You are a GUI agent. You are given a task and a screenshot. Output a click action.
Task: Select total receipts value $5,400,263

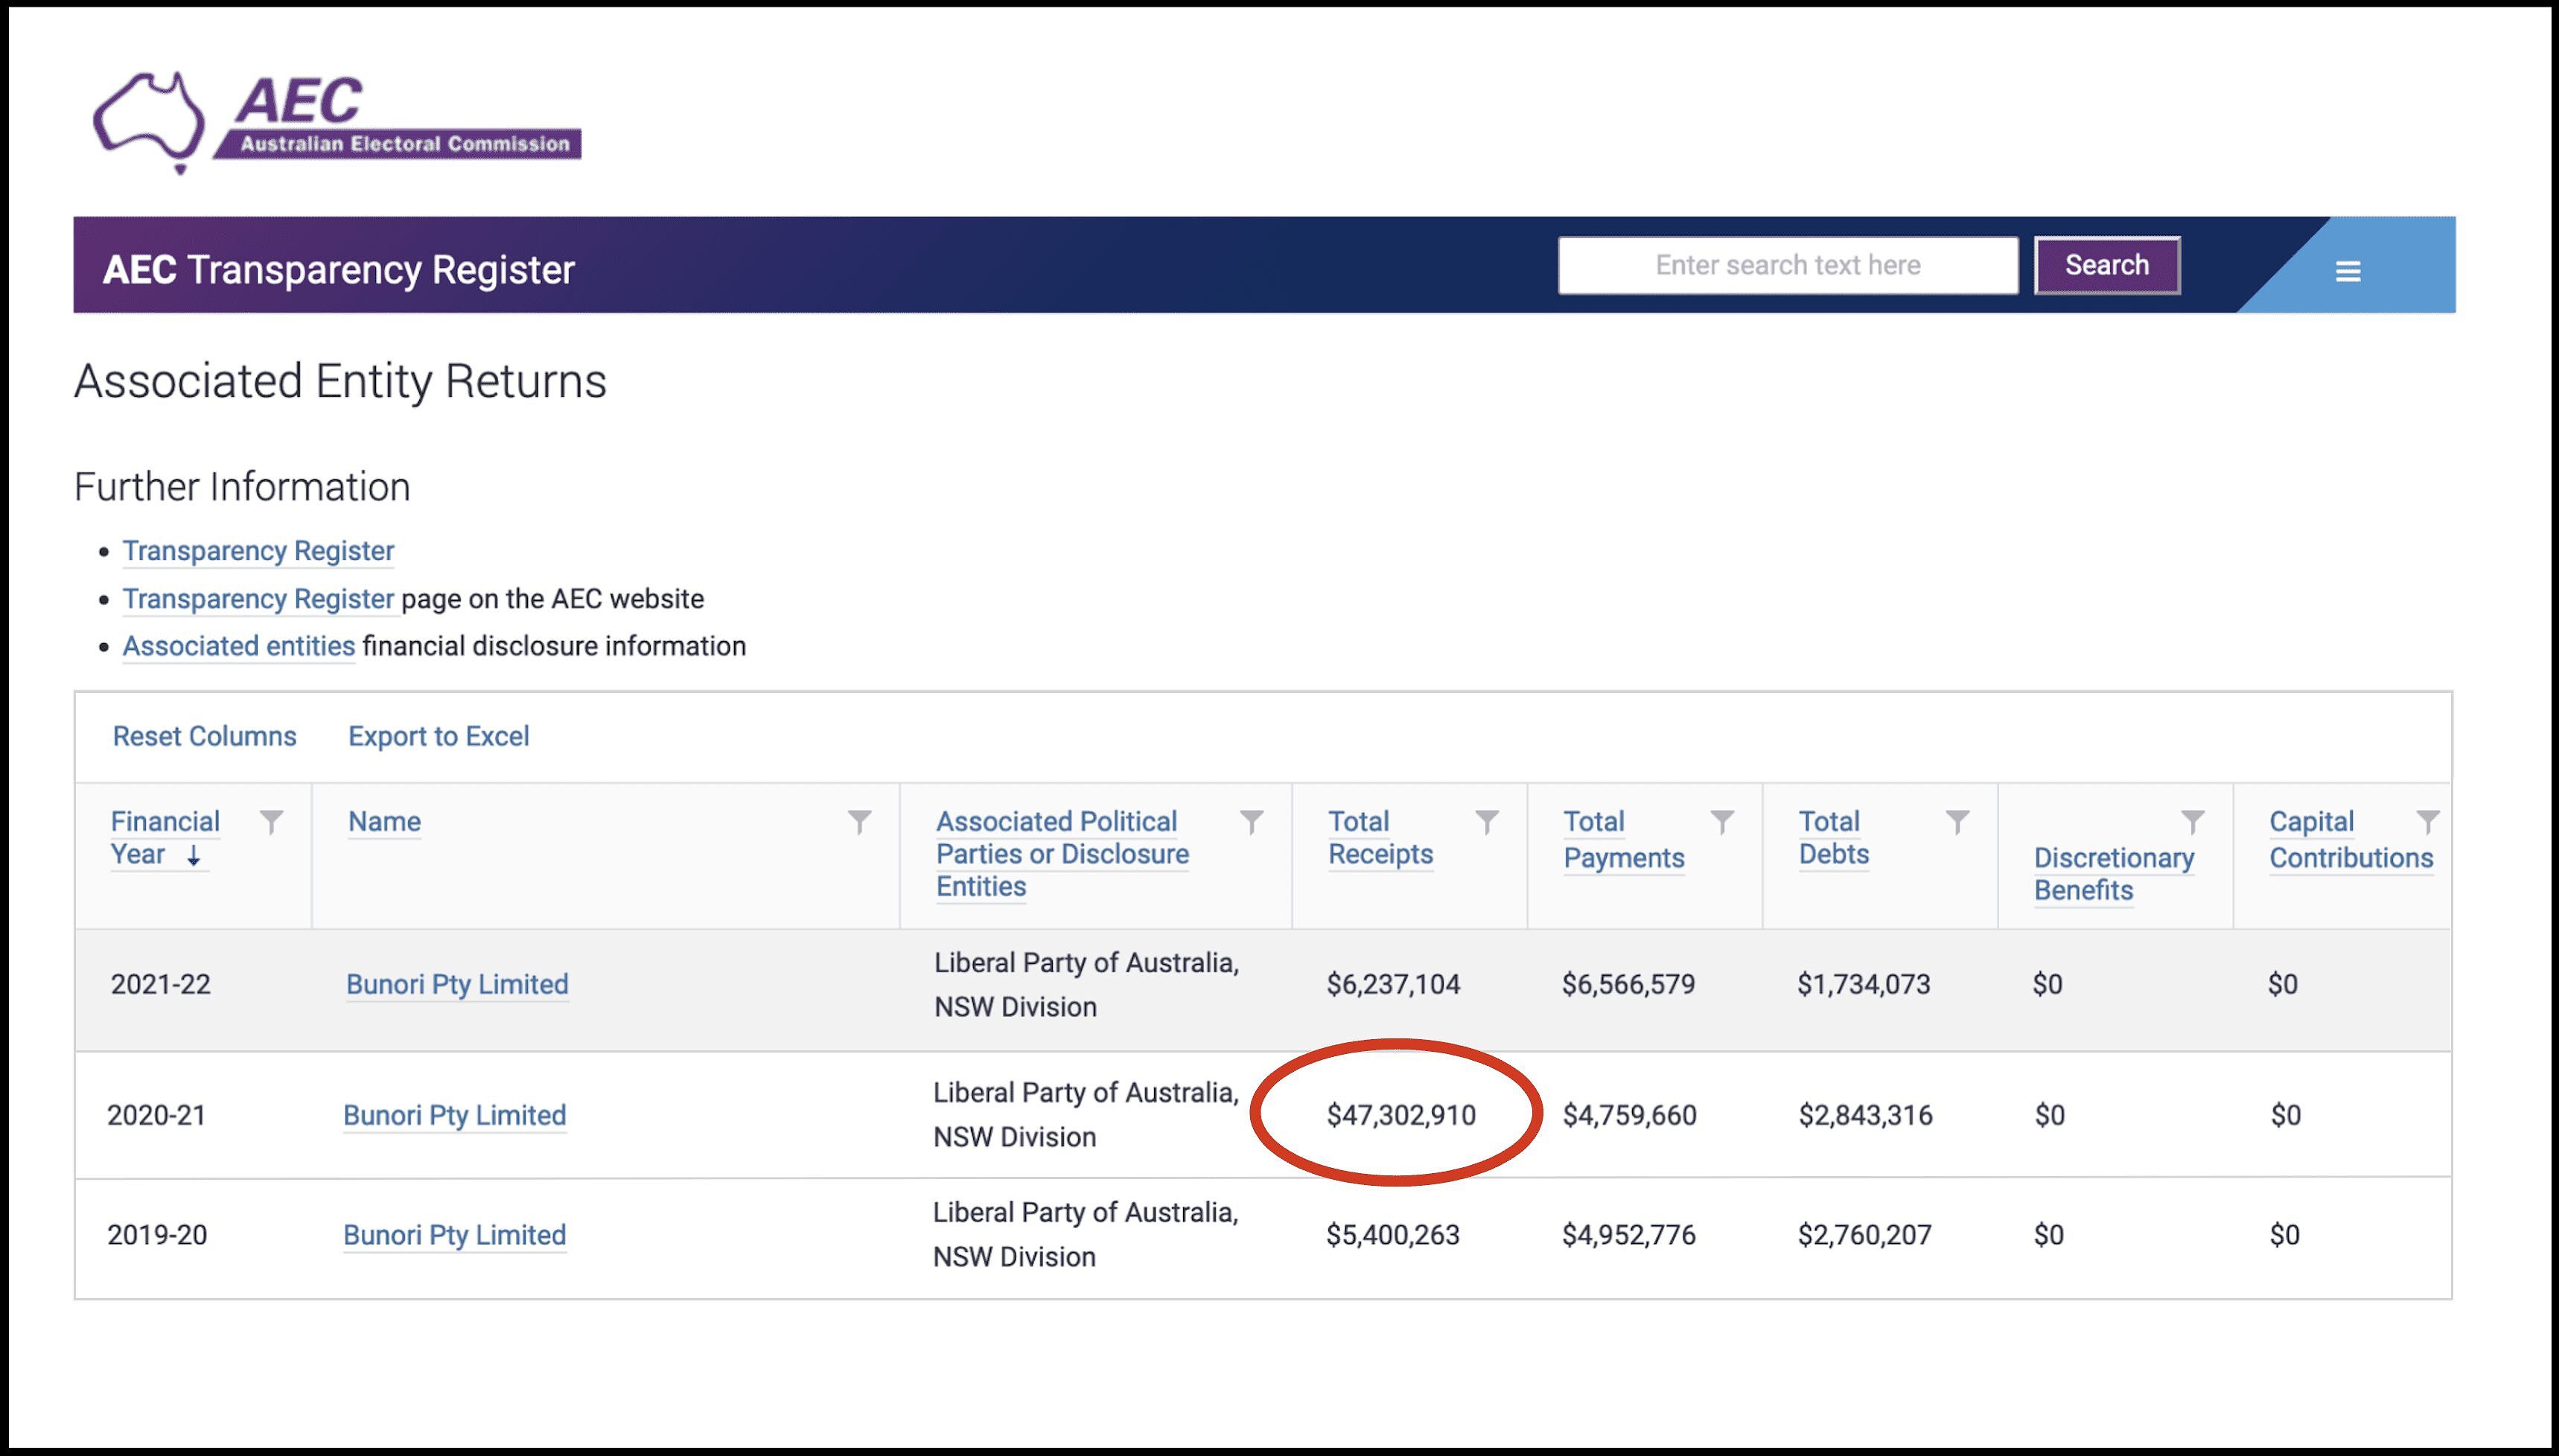[x=1393, y=1235]
